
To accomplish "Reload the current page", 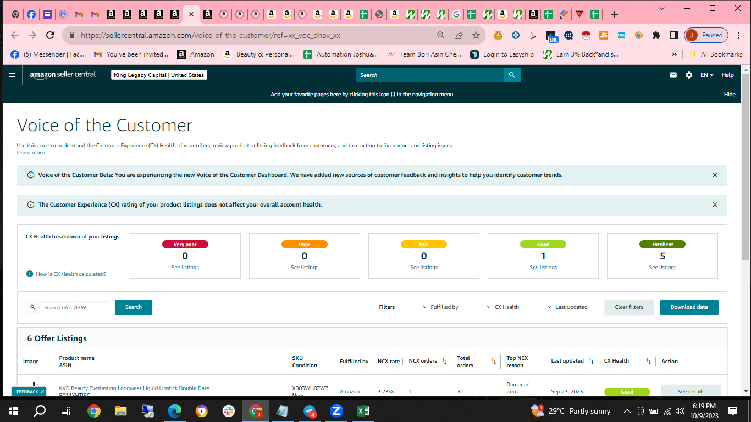I will pyautogui.click(x=50, y=35).
